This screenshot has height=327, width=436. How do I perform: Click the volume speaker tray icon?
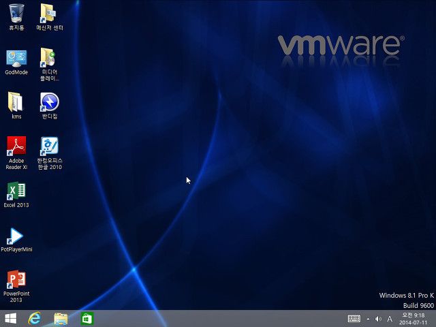click(x=378, y=319)
